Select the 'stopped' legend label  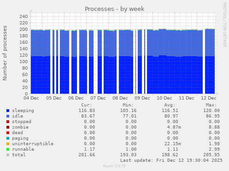[22, 122]
